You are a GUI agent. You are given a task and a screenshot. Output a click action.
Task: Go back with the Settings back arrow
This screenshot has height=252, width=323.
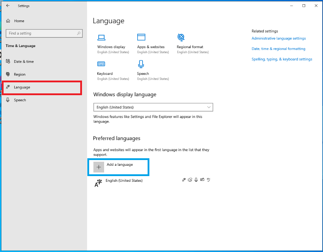point(8,6)
